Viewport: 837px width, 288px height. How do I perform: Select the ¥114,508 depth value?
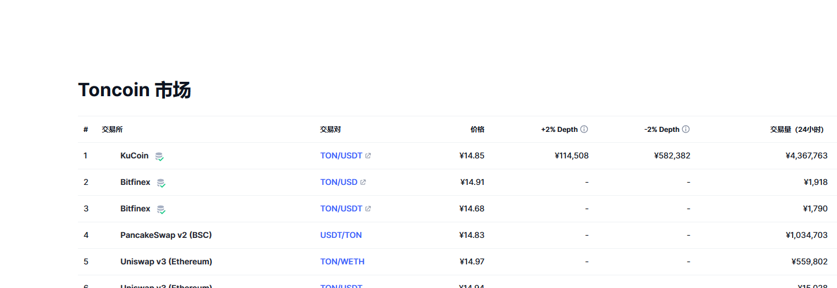point(571,156)
